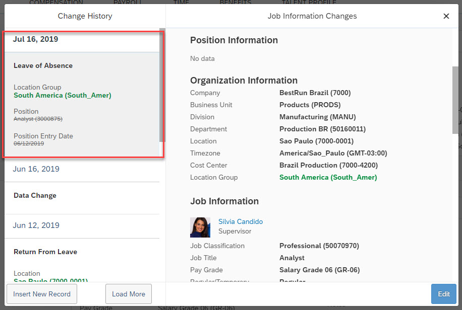This screenshot has width=462, height=310.
Task: Click the Position Entry Date label
Action: (x=43, y=136)
